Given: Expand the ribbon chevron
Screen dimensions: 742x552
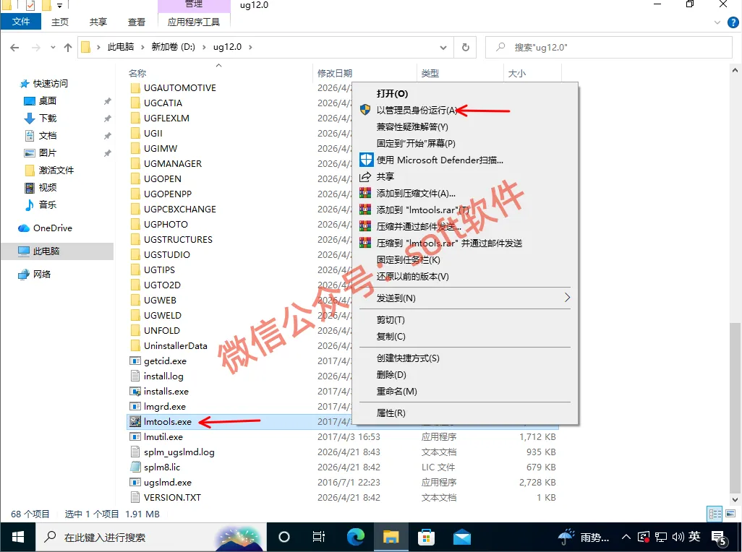Looking at the screenshot, I should click(x=717, y=22).
